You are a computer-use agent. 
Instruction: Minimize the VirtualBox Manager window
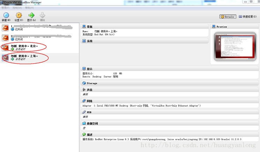tap(245, 2)
